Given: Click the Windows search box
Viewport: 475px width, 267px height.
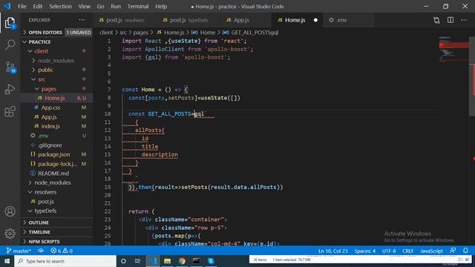Looking at the screenshot, I should click(65, 261).
